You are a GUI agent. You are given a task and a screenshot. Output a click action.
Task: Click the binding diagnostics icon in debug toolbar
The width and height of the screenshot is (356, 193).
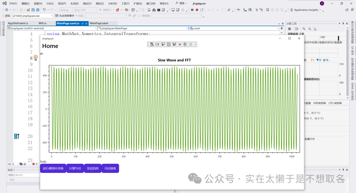tap(180, 44)
